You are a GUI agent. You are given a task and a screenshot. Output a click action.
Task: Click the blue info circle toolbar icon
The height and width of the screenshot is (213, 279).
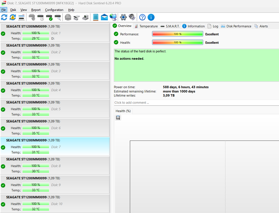click(x=151, y=17)
